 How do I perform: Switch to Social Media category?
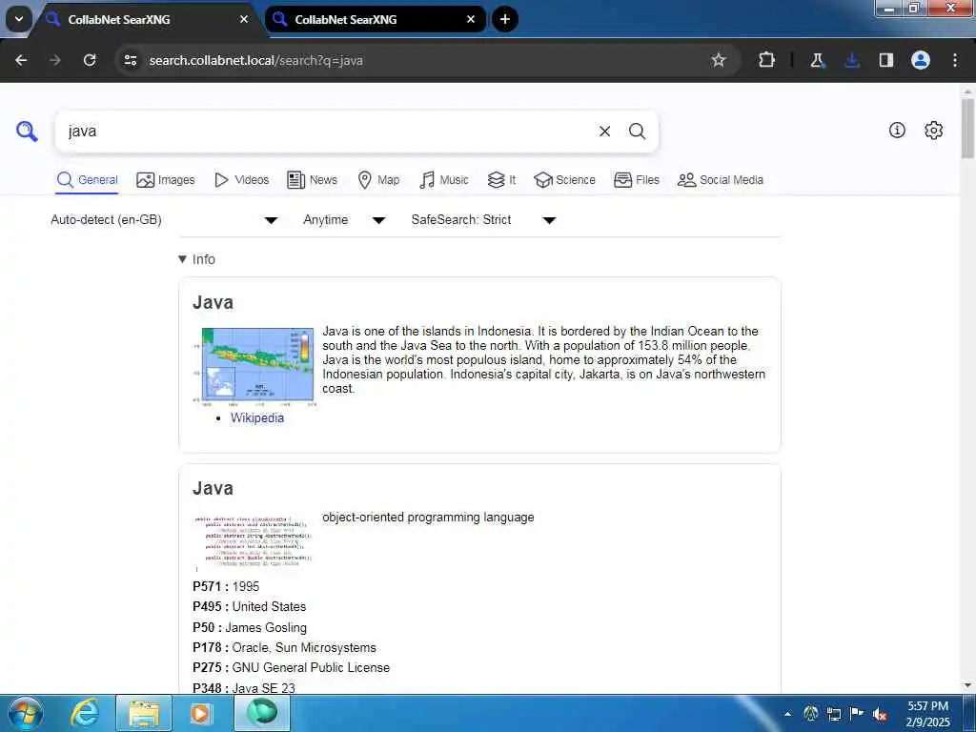[x=721, y=180]
